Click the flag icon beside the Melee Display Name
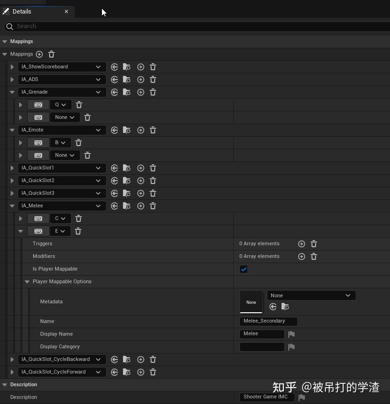Screen dimensions: 390x404 point(291,334)
